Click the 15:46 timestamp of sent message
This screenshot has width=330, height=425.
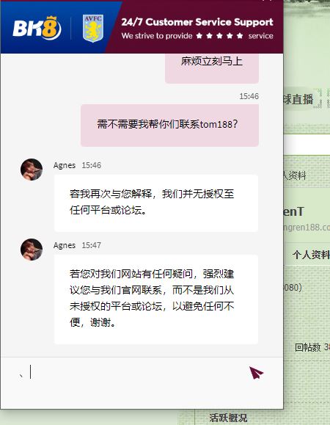249,96
